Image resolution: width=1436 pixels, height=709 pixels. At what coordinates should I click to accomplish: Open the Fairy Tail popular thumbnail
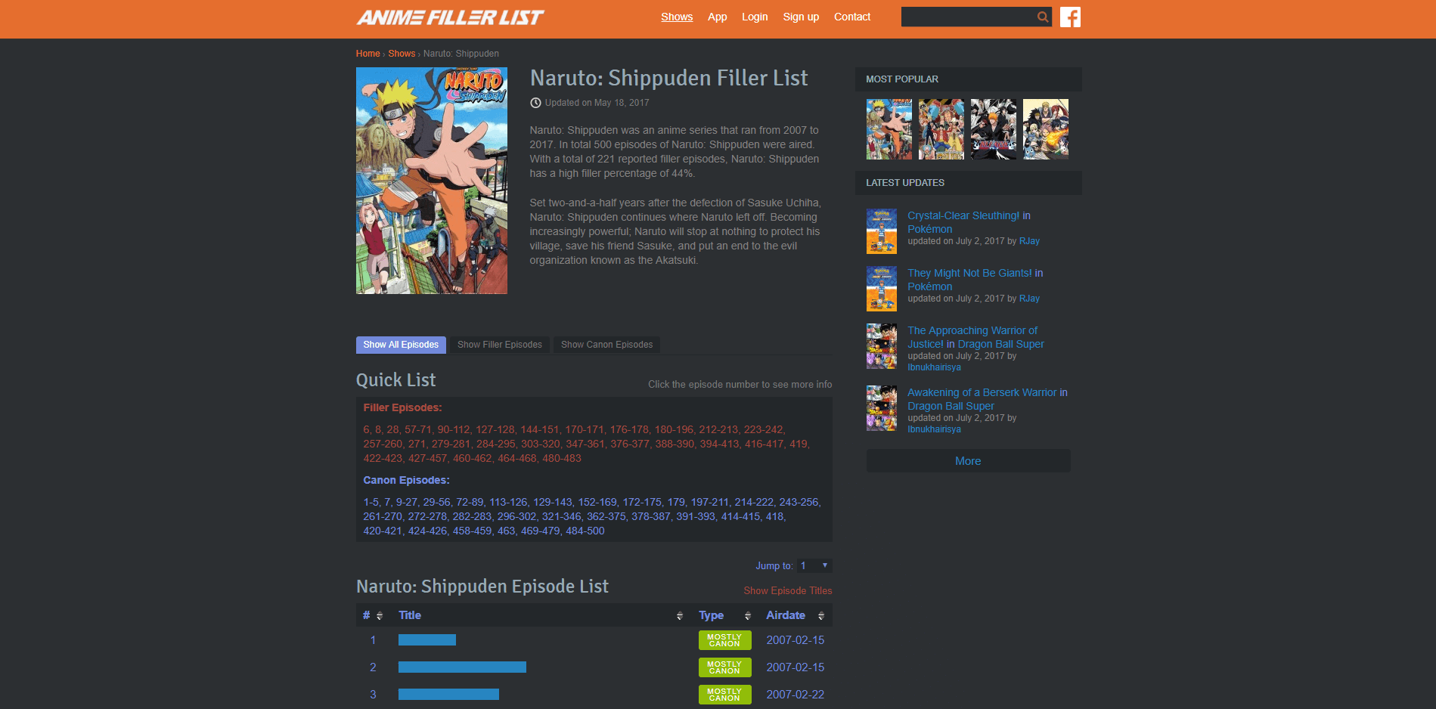click(1046, 129)
